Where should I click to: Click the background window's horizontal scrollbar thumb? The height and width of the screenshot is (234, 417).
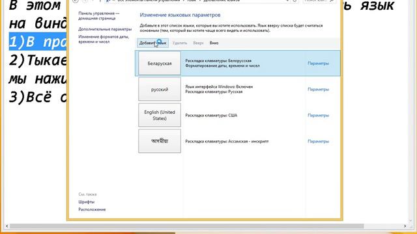point(187,226)
